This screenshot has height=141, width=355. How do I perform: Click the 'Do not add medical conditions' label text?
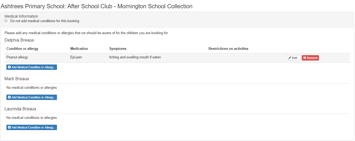(45, 21)
